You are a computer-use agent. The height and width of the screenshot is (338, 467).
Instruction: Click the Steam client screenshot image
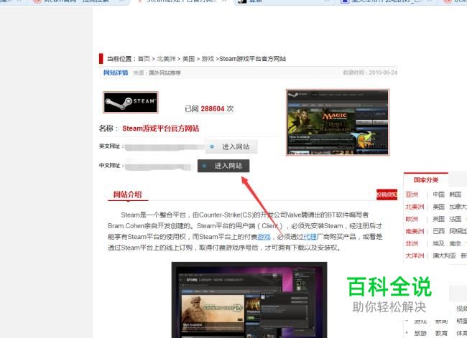tap(249, 300)
